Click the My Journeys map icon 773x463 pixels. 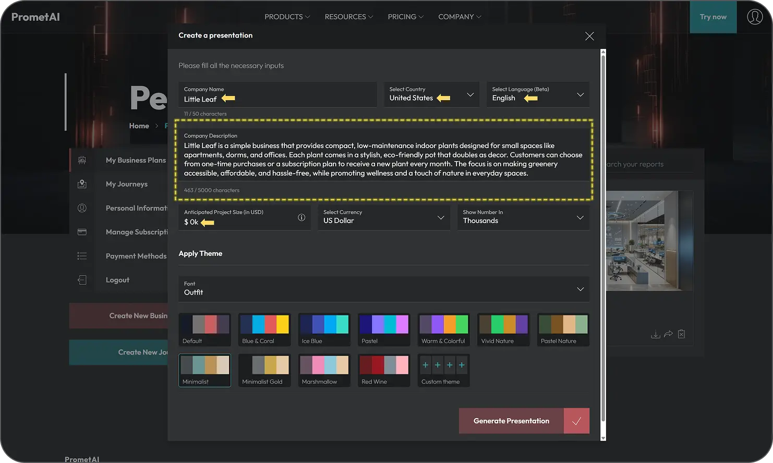coord(82,184)
